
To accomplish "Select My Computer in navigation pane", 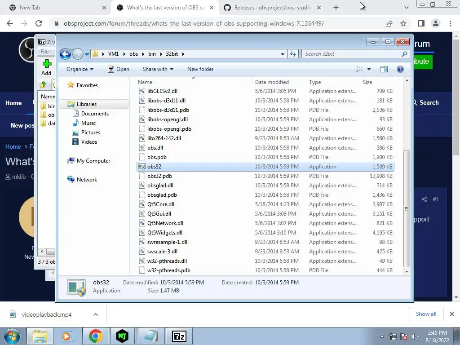I will (93, 161).
